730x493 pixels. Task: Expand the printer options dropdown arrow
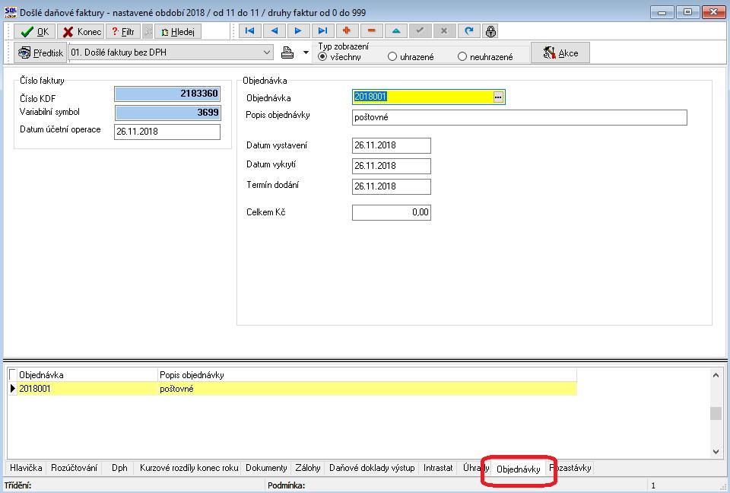(x=306, y=52)
